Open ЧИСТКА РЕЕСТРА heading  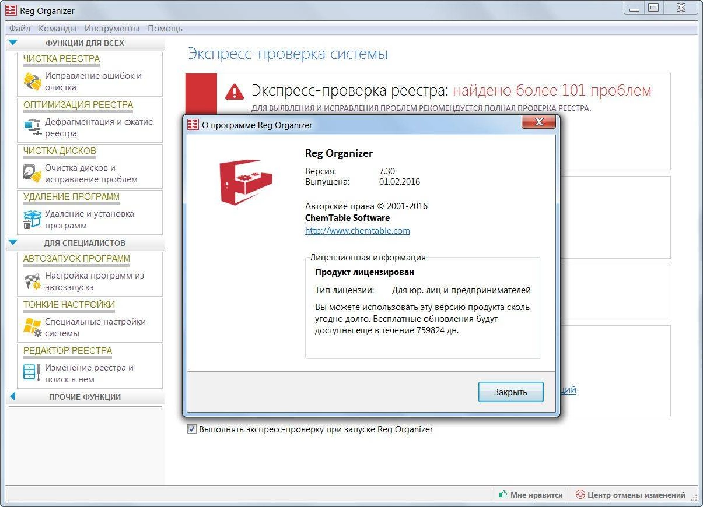coord(62,59)
